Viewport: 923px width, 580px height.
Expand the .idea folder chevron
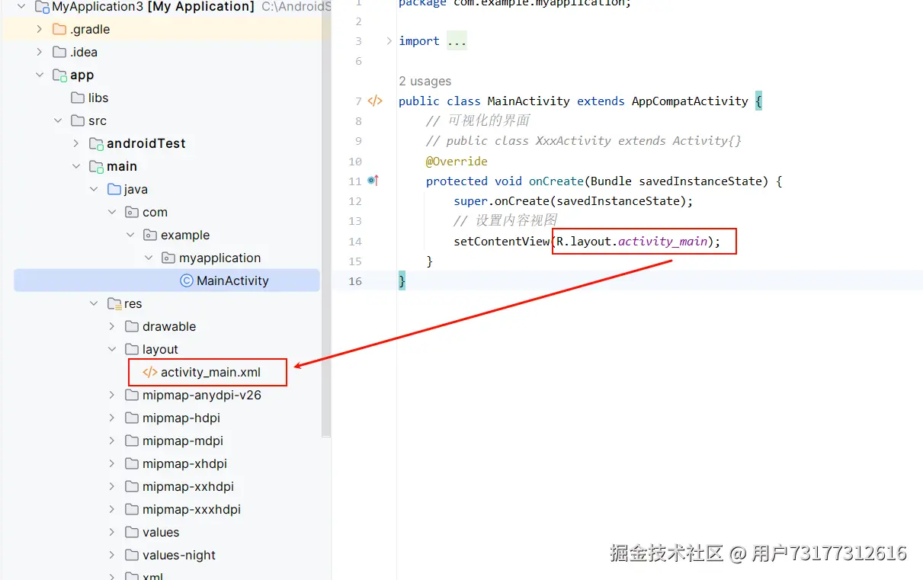tap(40, 52)
